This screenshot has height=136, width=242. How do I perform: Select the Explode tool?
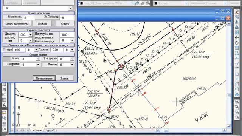(x=237, y=94)
